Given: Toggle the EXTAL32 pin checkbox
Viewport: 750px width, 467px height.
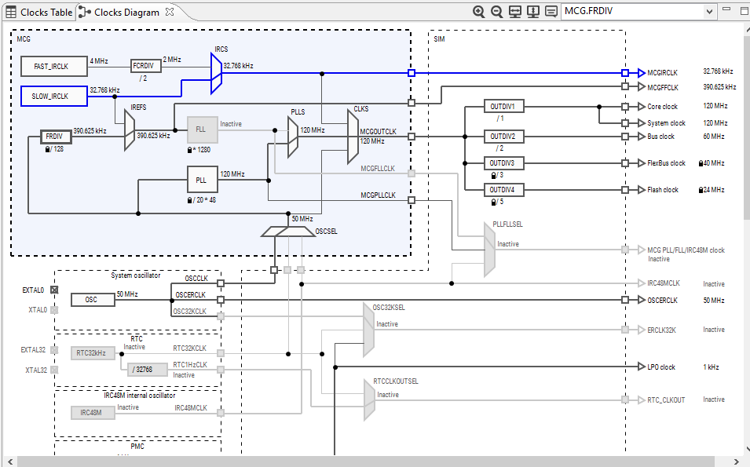Looking at the screenshot, I should 54,350.
